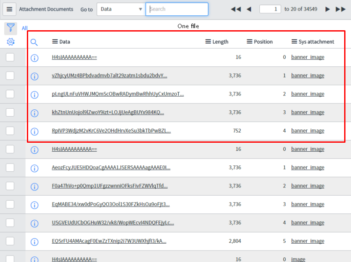Activate the in-list search magnifier
Image resolution: width=351 pixels, height=262 pixels.
click(34, 42)
